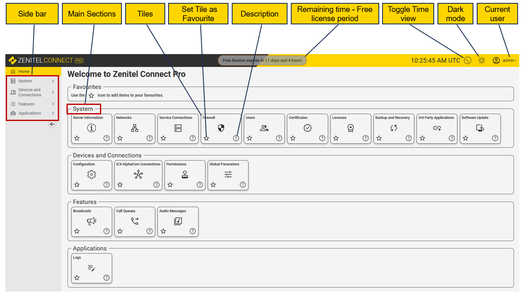
Task: Click the Audio Messages music icon
Action: [178, 221]
